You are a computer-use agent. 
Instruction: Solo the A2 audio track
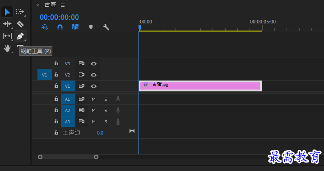106,110
